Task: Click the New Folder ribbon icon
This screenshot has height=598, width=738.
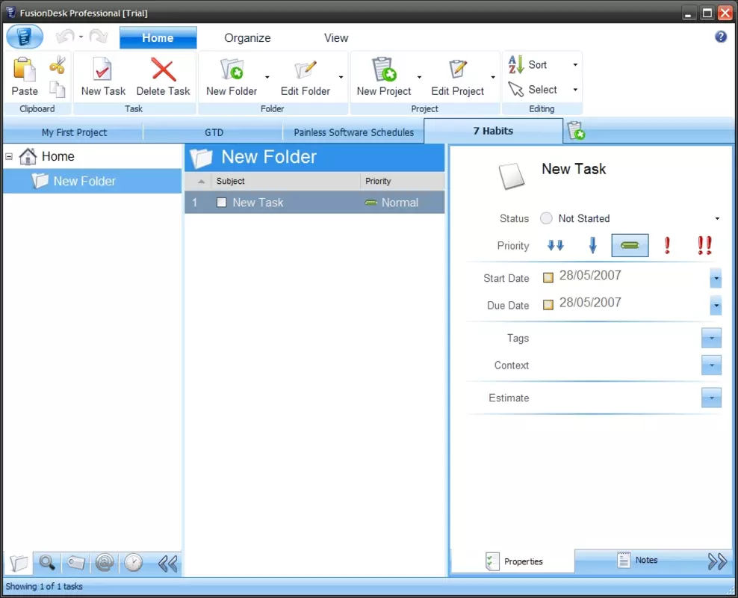Action: 232,70
